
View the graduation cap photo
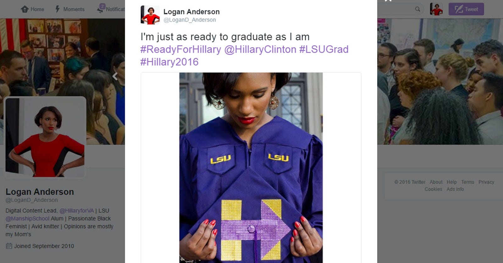coord(251,168)
